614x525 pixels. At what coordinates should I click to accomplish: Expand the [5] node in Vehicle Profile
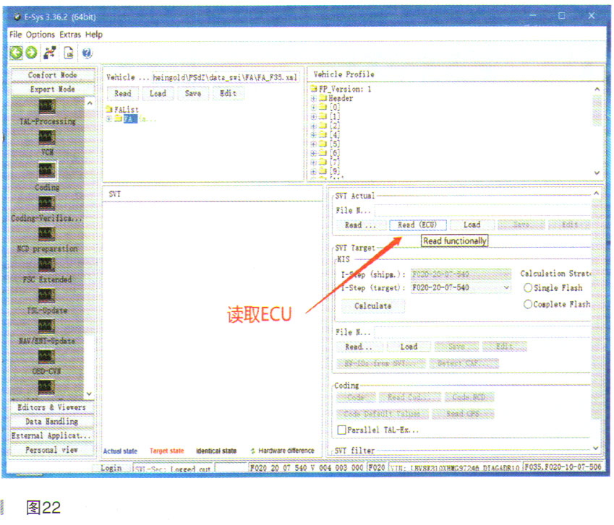tap(313, 144)
